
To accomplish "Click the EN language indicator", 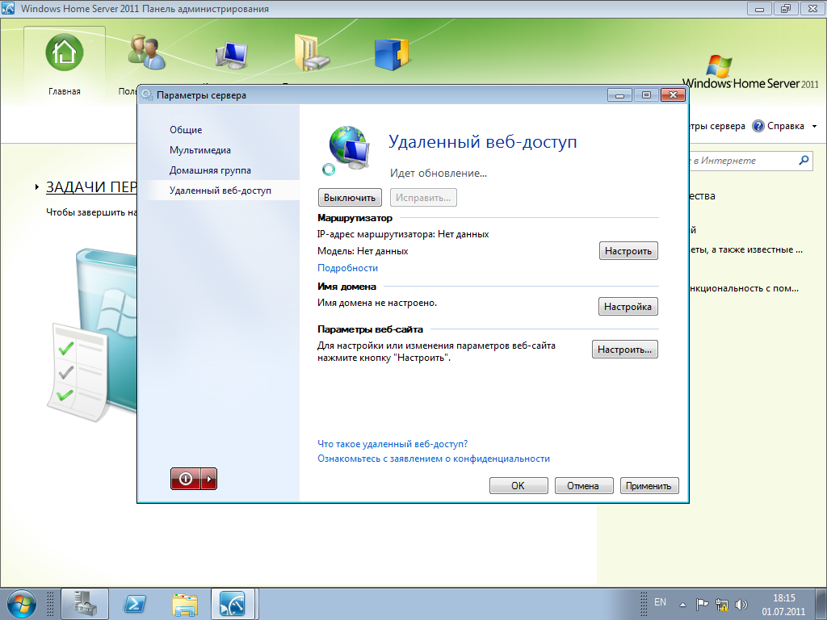I will [x=660, y=602].
